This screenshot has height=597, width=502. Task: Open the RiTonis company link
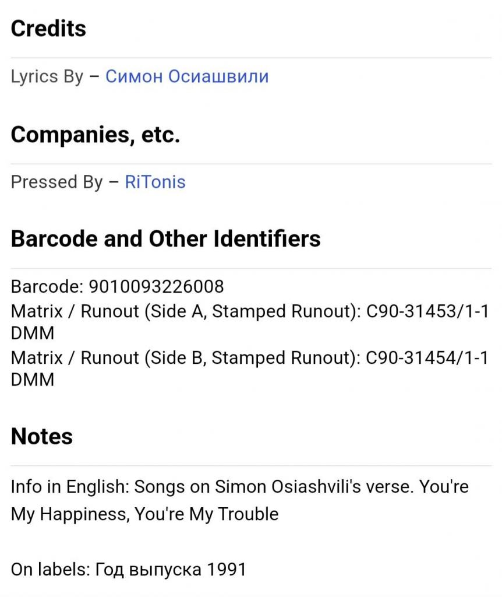point(155,182)
